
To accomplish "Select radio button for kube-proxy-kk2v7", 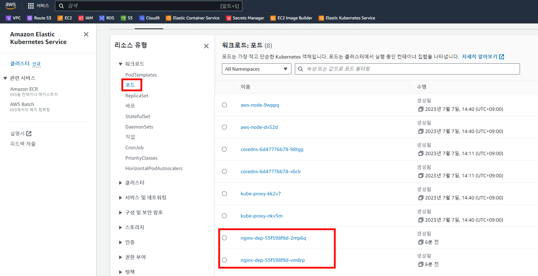I will pyautogui.click(x=224, y=194).
